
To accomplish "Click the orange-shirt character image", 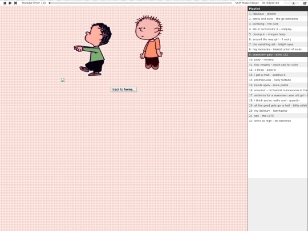I will coord(149,42).
